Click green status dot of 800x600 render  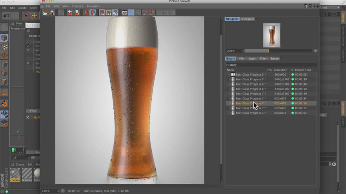293,74
